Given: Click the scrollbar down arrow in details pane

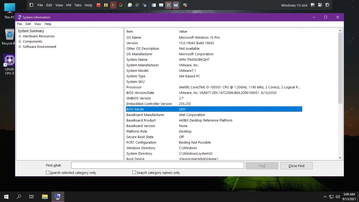Looking at the screenshot, I should [x=340, y=158].
